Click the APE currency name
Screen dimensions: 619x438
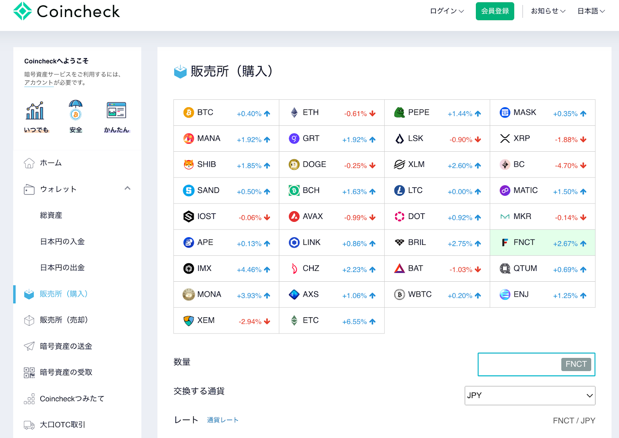(x=205, y=242)
